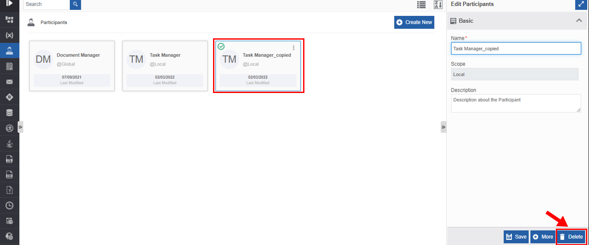
Task: Open the diamond-shaped icon in sidebar
Action: click(x=9, y=97)
